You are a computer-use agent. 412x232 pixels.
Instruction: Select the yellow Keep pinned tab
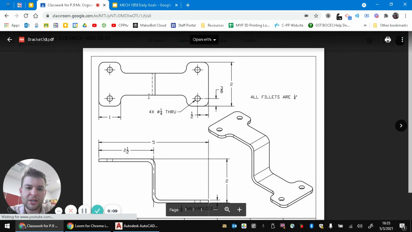point(31,5)
